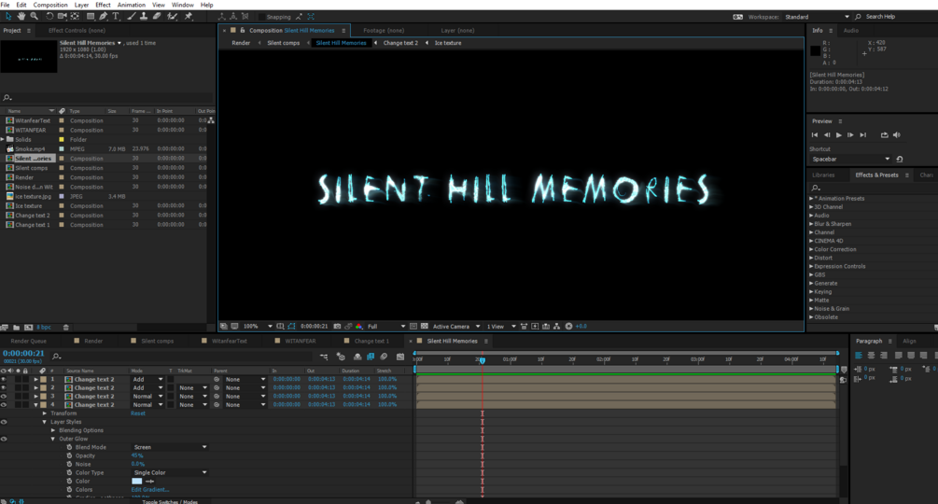Click Edit Gradient link for Colors
The width and height of the screenshot is (938, 504).
pyautogui.click(x=150, y=490)
